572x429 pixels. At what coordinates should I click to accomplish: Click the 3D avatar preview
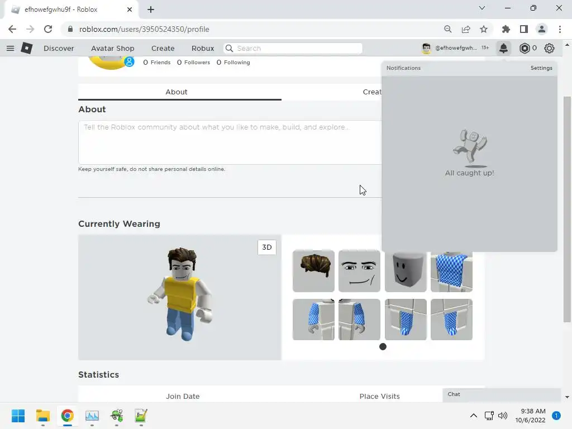coord(180,297)
